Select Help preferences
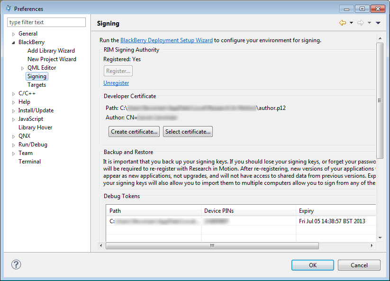Image resolution: width=390 pixels, height=281 pixels. (x=24, y=102)
